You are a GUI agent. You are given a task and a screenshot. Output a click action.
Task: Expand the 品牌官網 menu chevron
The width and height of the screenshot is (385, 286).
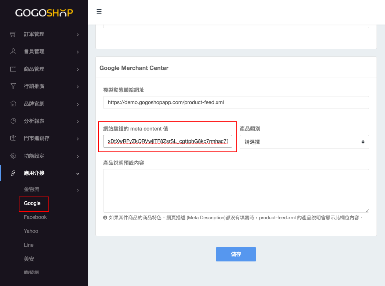coord(78,104)
